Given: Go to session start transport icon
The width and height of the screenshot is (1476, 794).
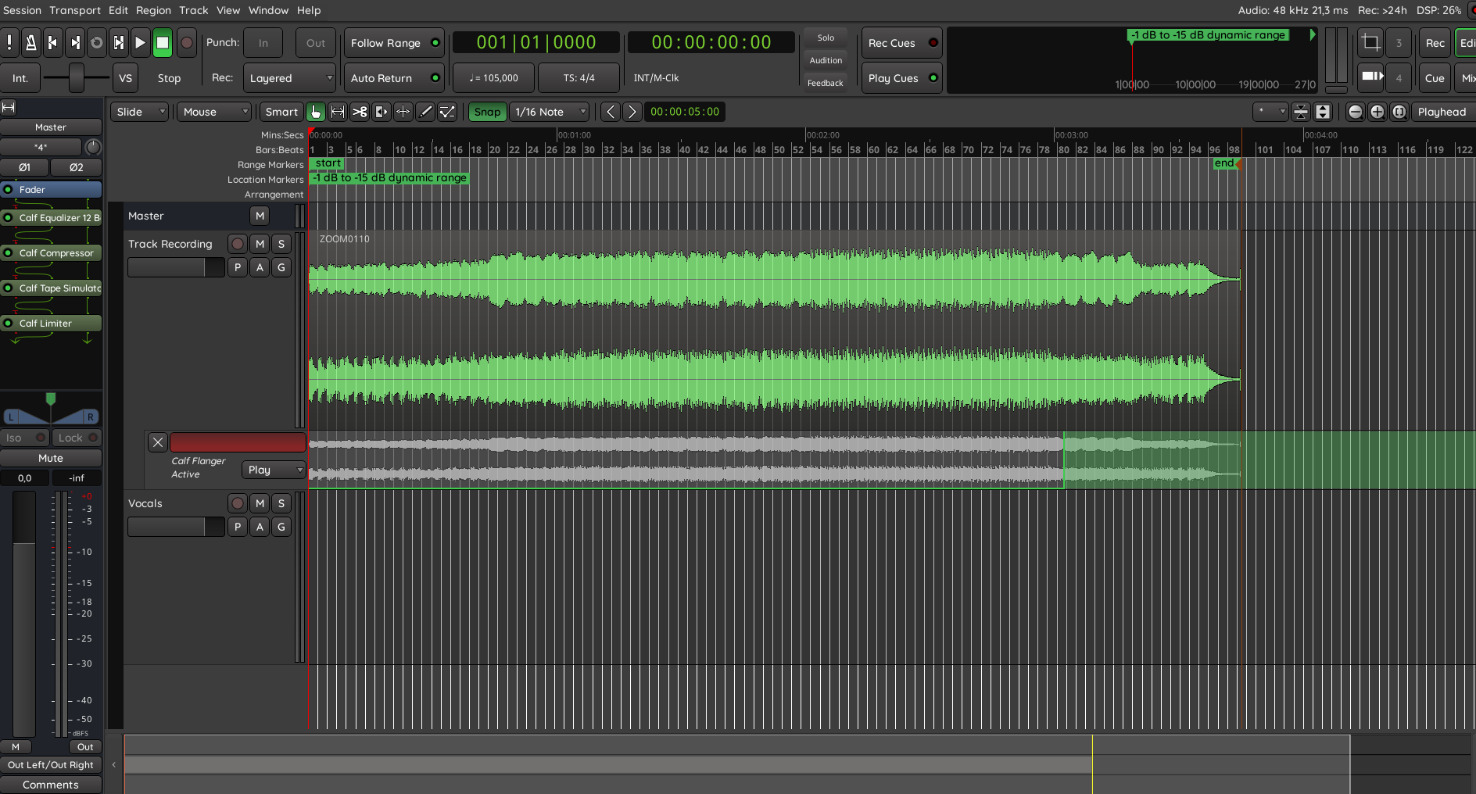Looking at the screenshot, I should point(53,43).
